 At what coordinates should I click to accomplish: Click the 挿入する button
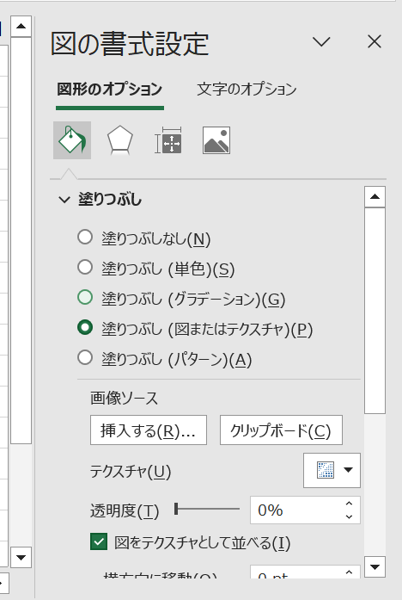pos(149,430)
